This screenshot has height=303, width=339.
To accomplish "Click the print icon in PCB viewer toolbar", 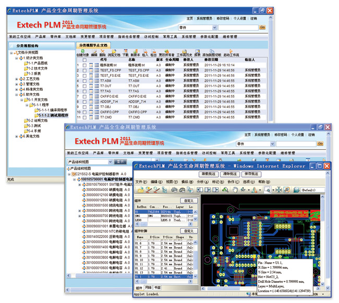I will (174, 190).
